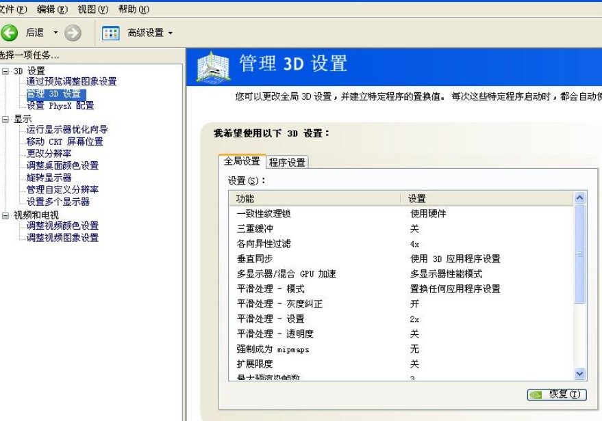The image size is (602, 421).
Task: Click the 多显示器性能模式 value
Action: 446,274
